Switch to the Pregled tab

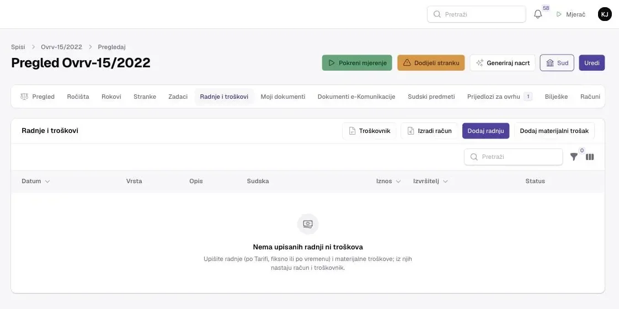click(38, 97)
